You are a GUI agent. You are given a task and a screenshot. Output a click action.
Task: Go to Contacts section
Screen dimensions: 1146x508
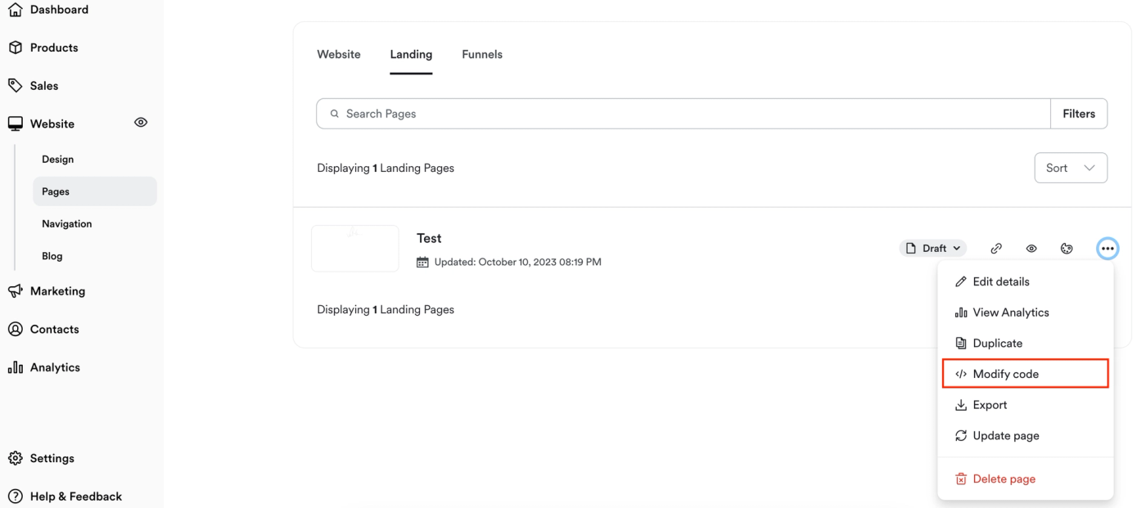click(x=55, y=329)
